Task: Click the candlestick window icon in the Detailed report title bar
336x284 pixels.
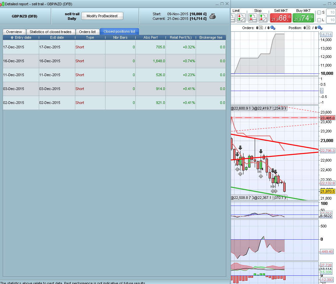Action: tap(2, 4)
